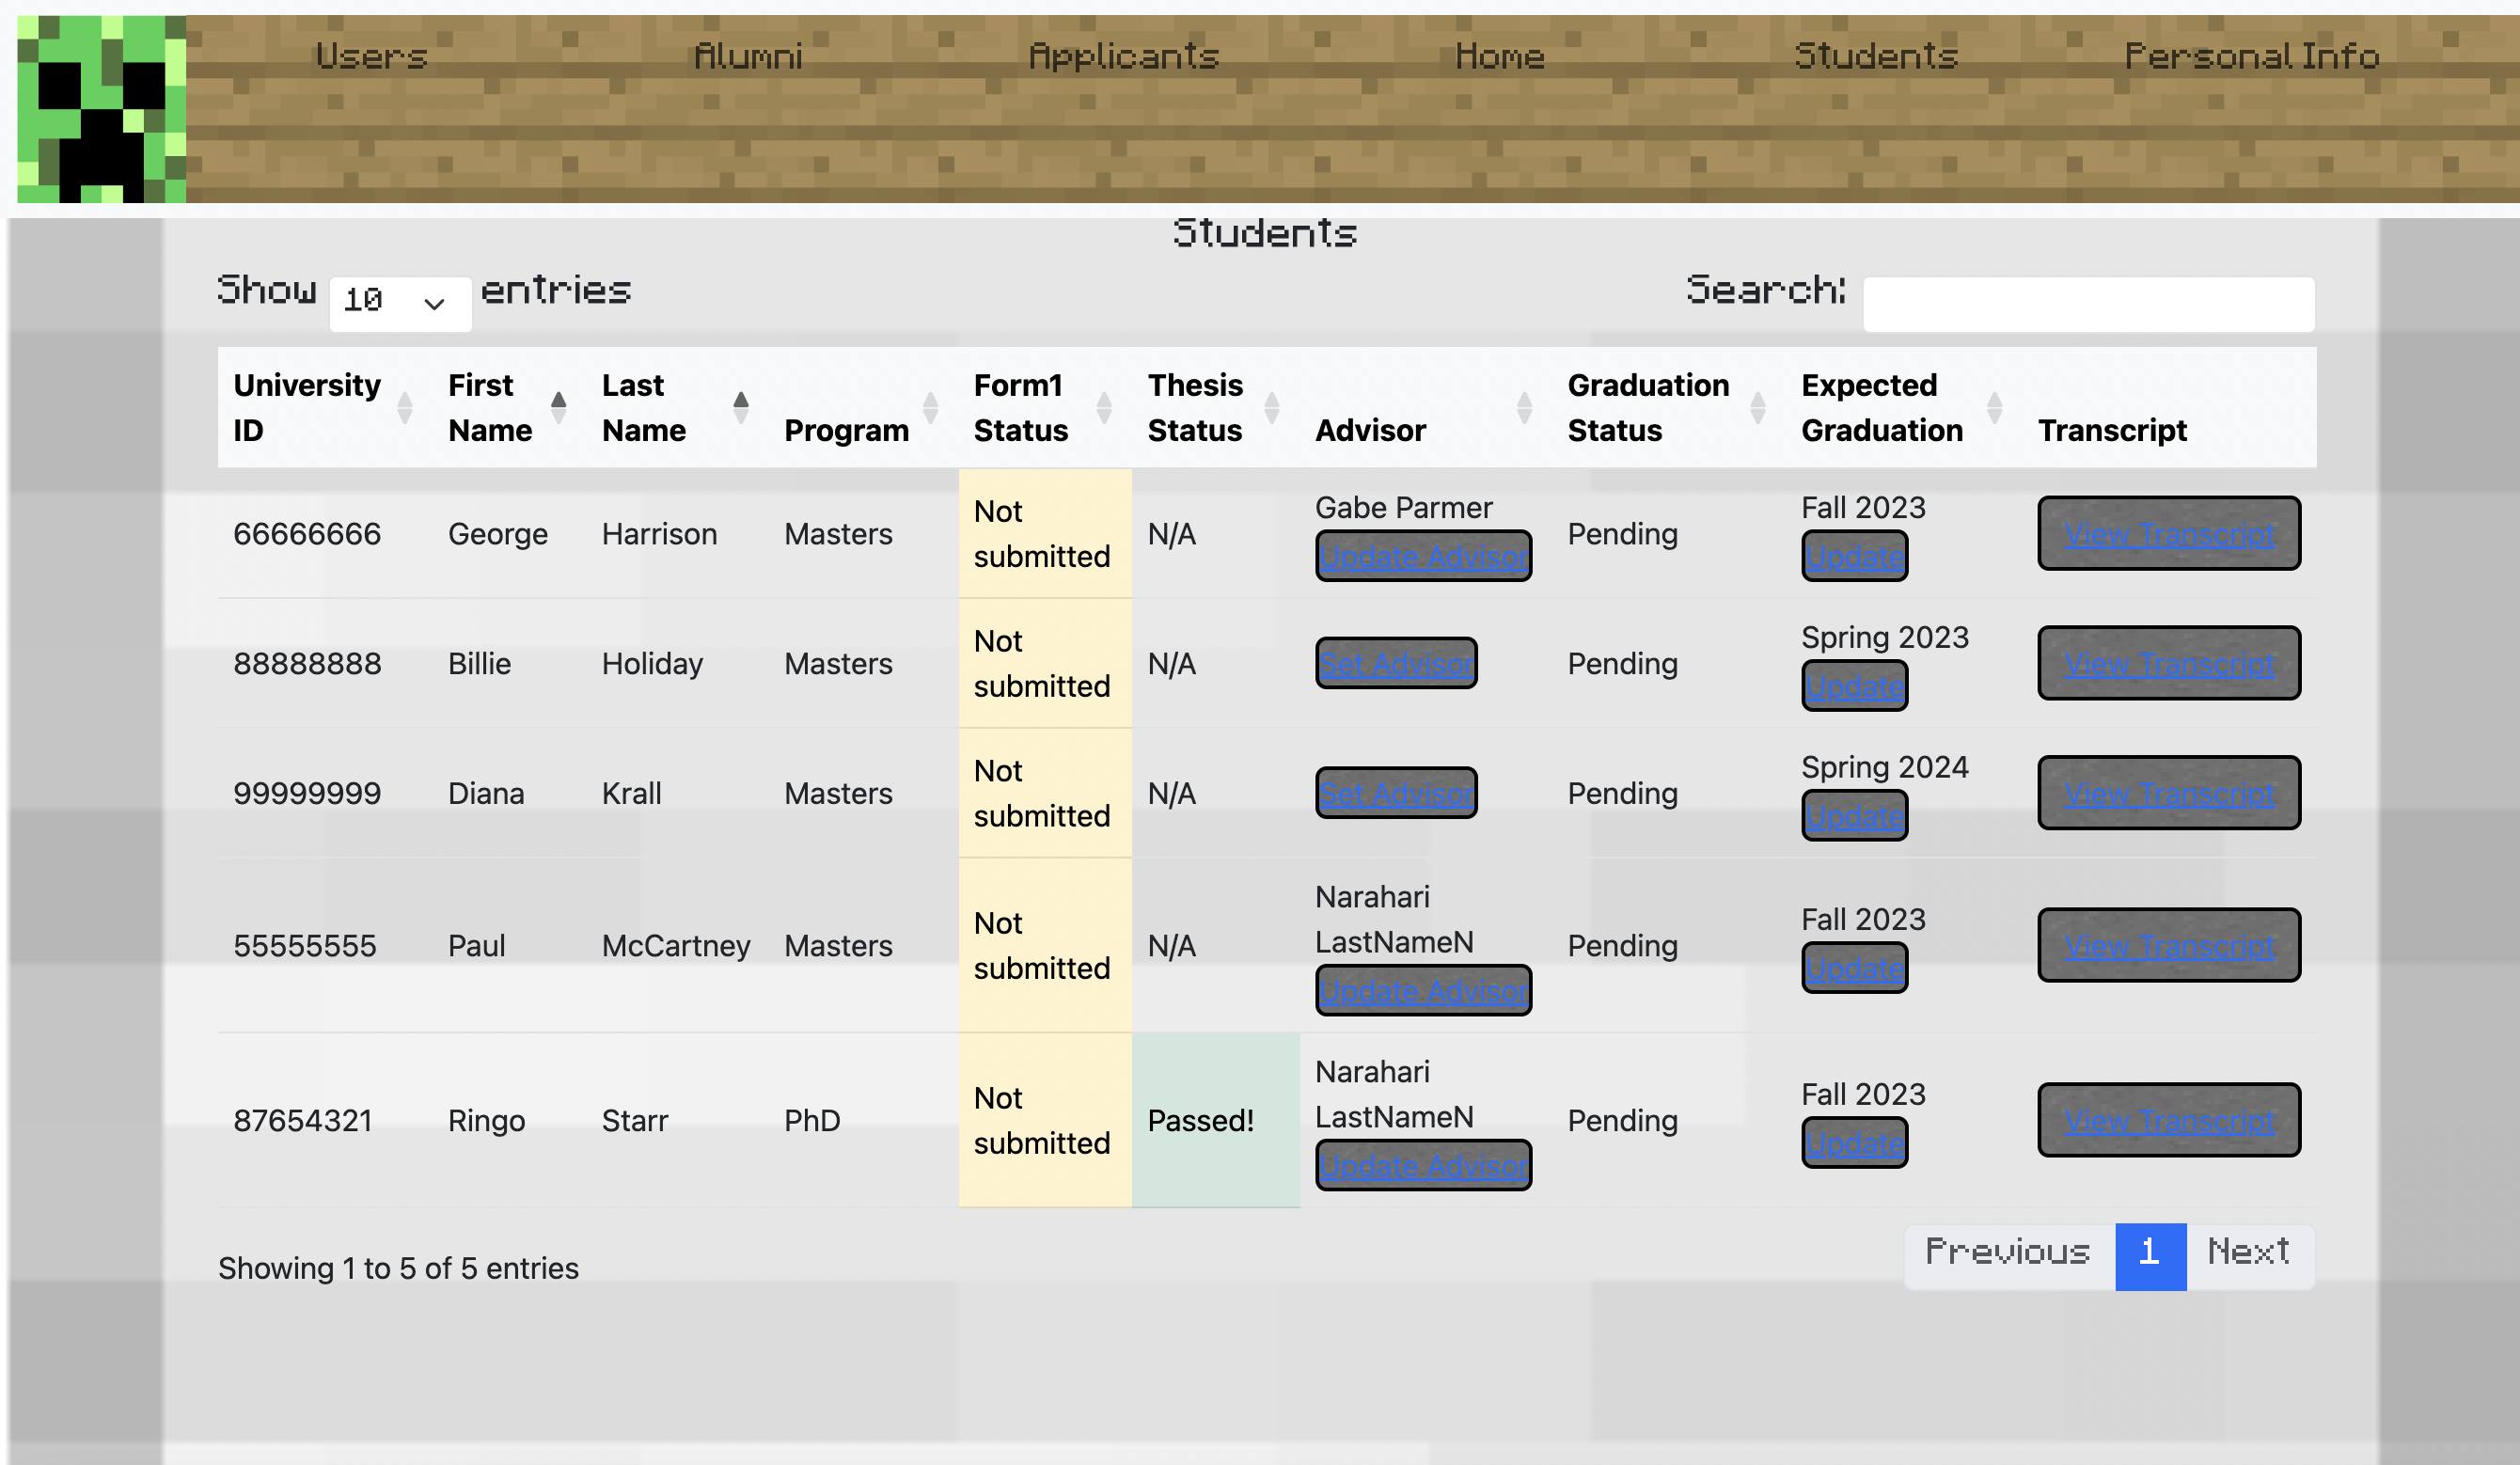Click the 'Passed!' thesis status cell
Image resolution: width=2520 pixels, height=1465 pixels.
(1215, 1120)
